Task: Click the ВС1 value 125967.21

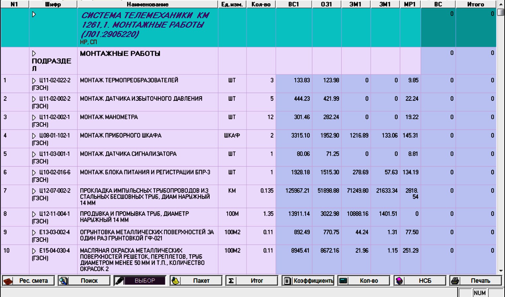Action: point(297,191)
